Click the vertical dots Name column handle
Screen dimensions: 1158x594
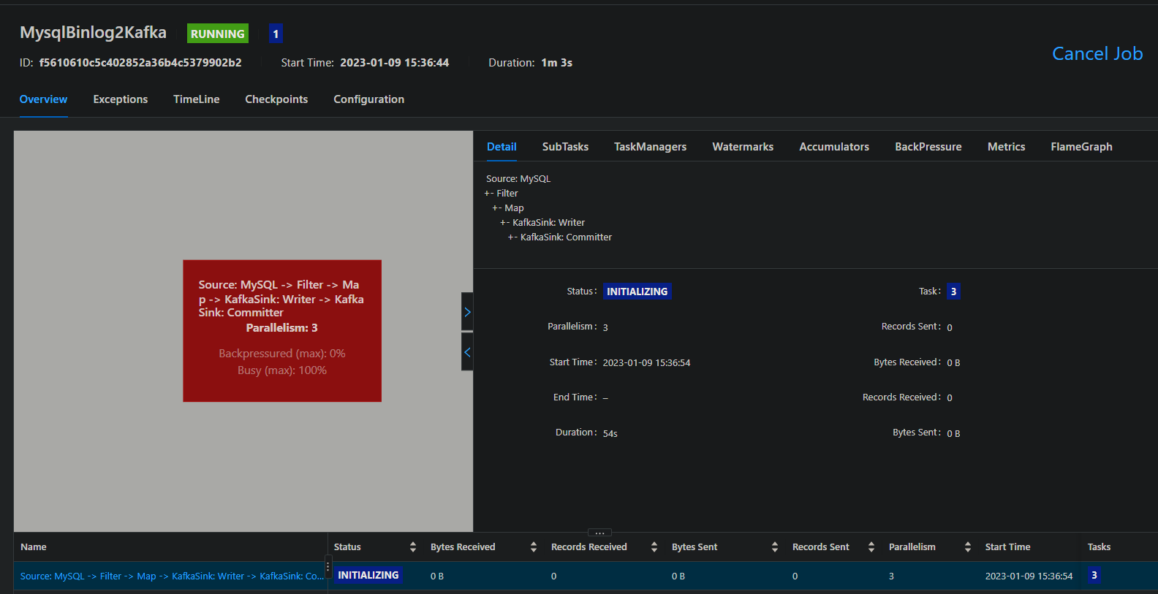click(x=328, y=567)
